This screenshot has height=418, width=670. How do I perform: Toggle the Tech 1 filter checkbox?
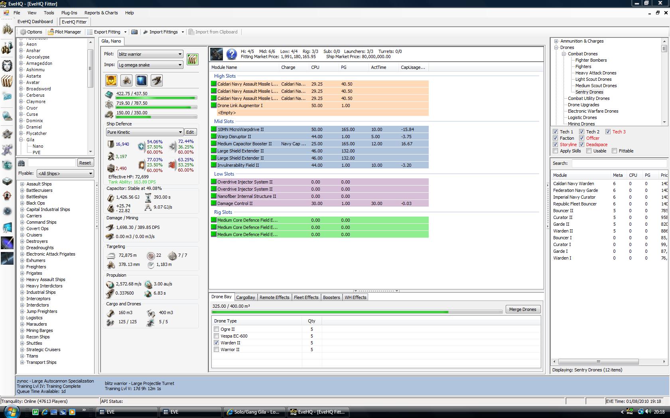[x=555, y=132]
